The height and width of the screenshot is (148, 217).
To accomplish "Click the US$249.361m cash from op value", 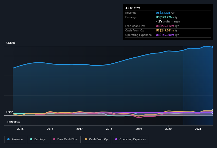I will coord(165,30).
